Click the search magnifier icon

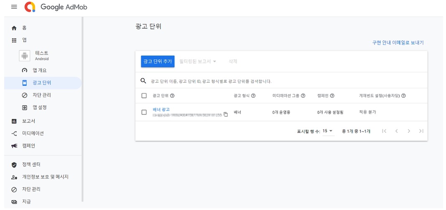tap(143, 81)
